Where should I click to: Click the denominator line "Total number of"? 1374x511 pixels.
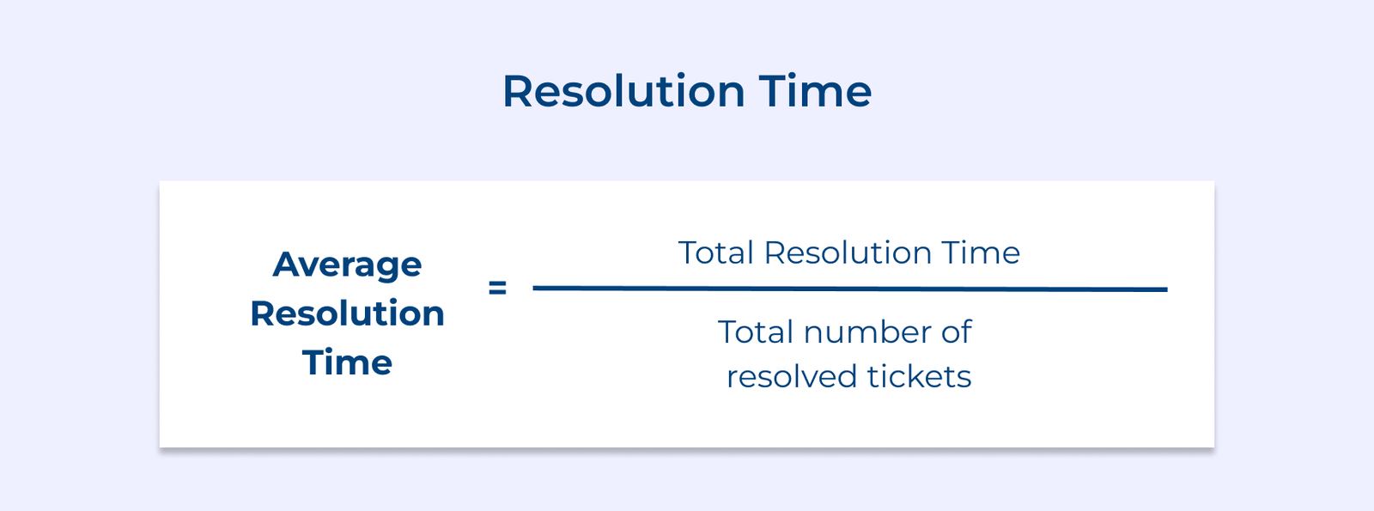tap(844, 332)
